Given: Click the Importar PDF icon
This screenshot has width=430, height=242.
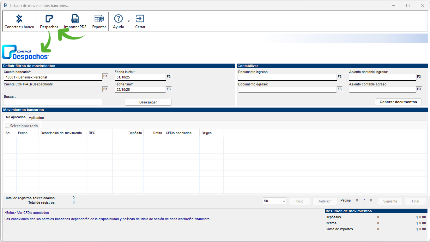Looking at the screenshot, I should coord(75,19).
